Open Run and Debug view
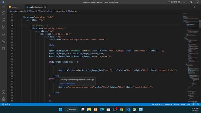The image size is (201, 113). click(3, 34)
